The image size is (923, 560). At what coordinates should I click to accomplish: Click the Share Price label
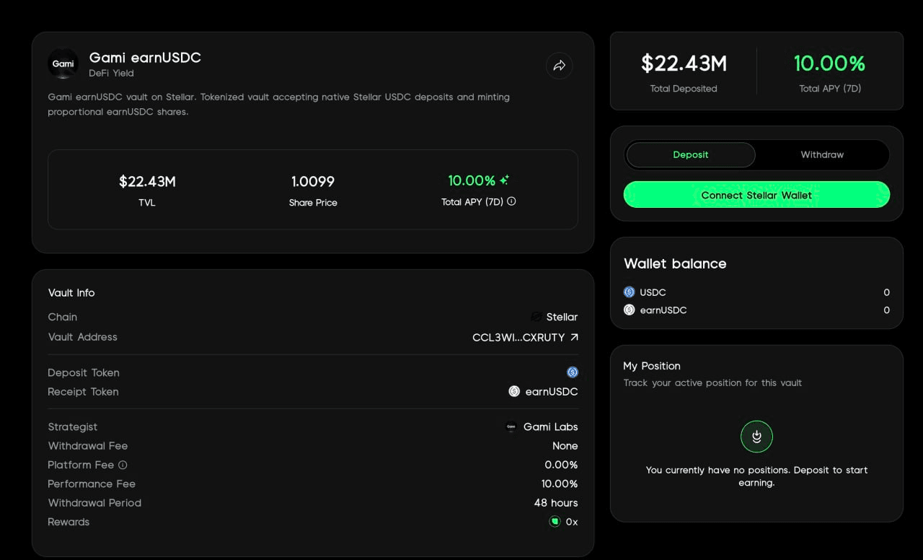[x=313, y=203]
